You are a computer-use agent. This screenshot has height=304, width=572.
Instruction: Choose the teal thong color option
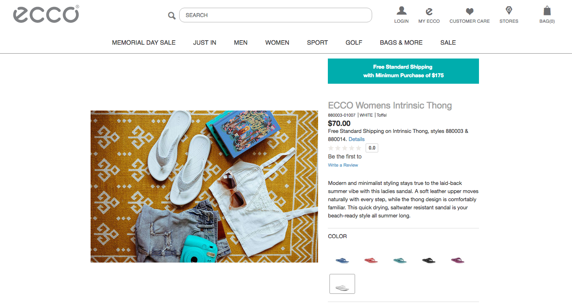click(x=400, y=261)
